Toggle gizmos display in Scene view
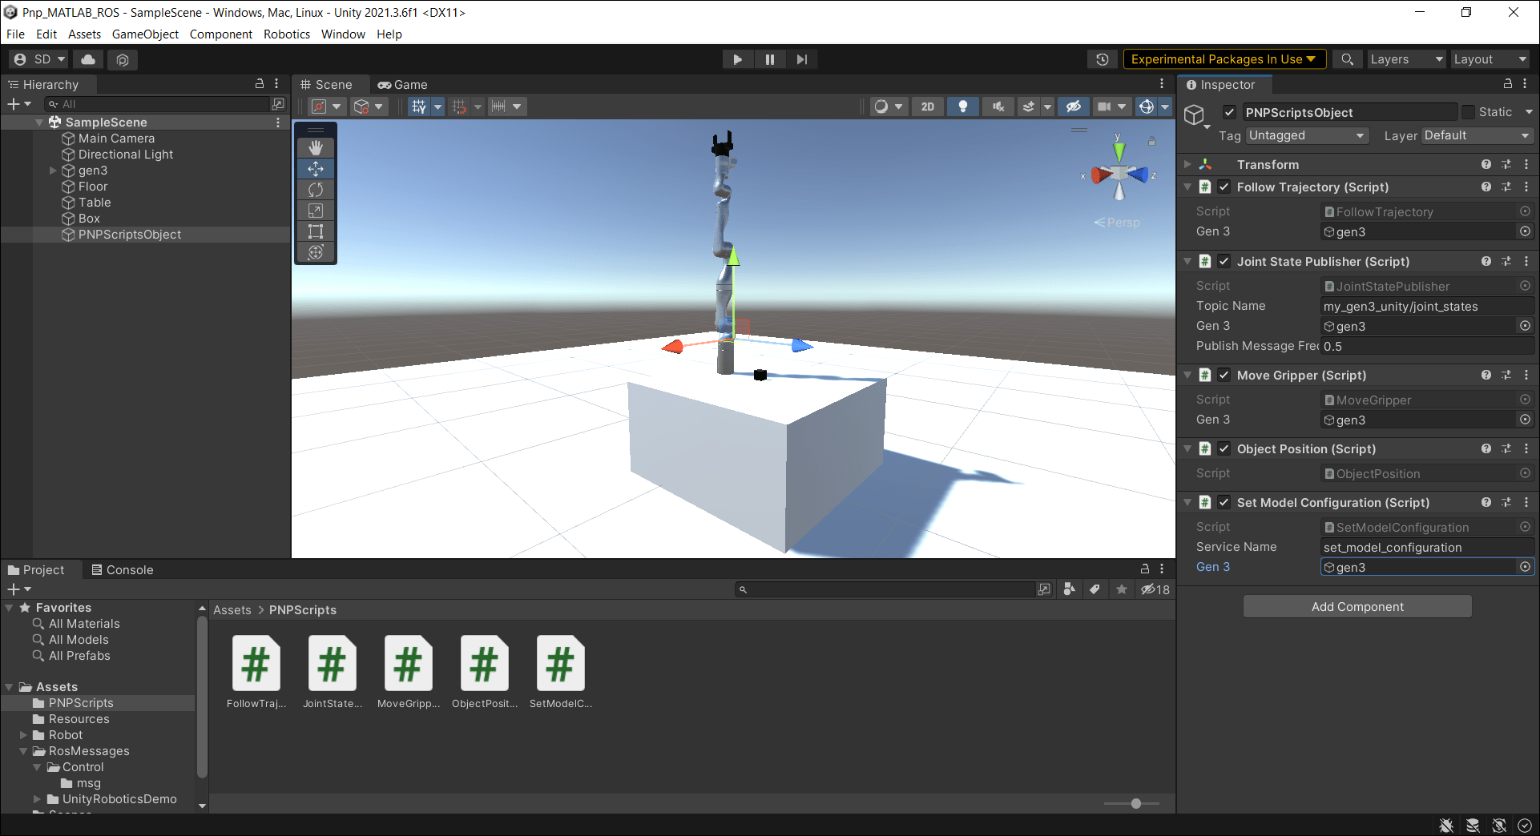Screen dimensions: 1540x836 (x=1147, y=107)
